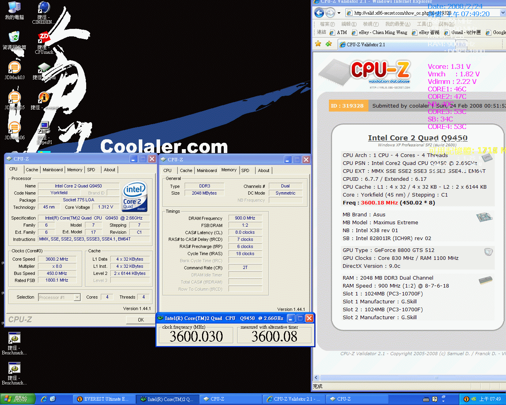Select the CINEBENCH shortcut on the desktop
506x405 pixels.
(43, 13)
